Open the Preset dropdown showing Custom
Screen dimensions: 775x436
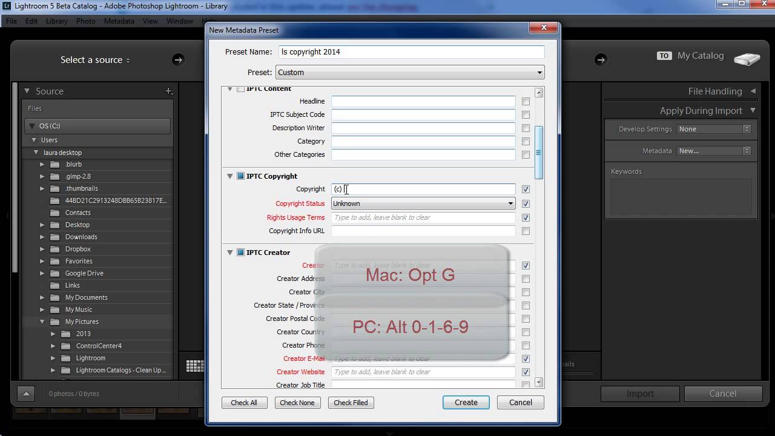pyautogui.click(x=410, y=72)
